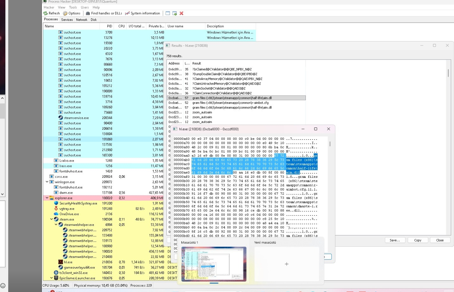The width and height of the screenshot is (454, 292).
Task: Collapse the EpicGamesLauncher.exe tree
Action: [52, 278]
